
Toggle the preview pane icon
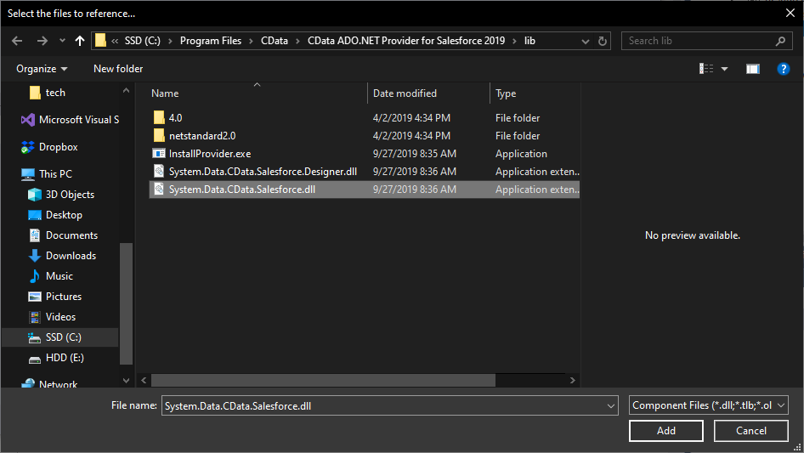point(752,69)
